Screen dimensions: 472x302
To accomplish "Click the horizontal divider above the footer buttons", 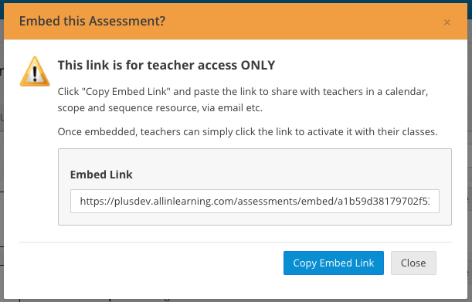I will pyautogui.click(x=236, y=242).
